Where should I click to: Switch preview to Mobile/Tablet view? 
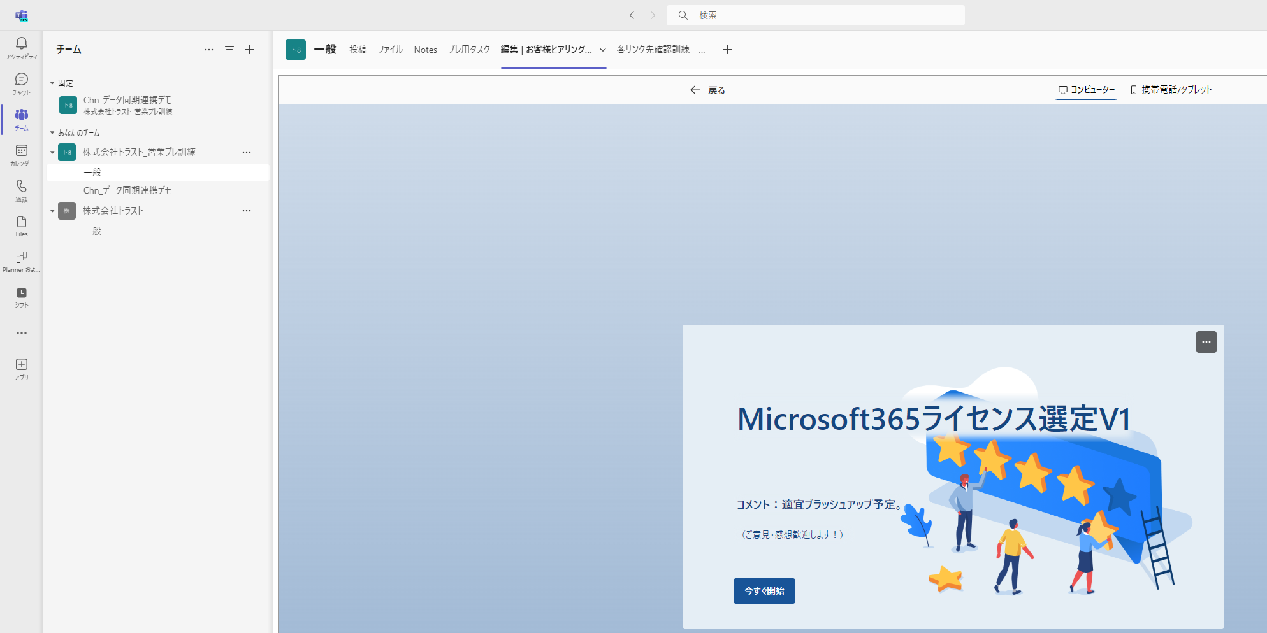(1171, 90)
